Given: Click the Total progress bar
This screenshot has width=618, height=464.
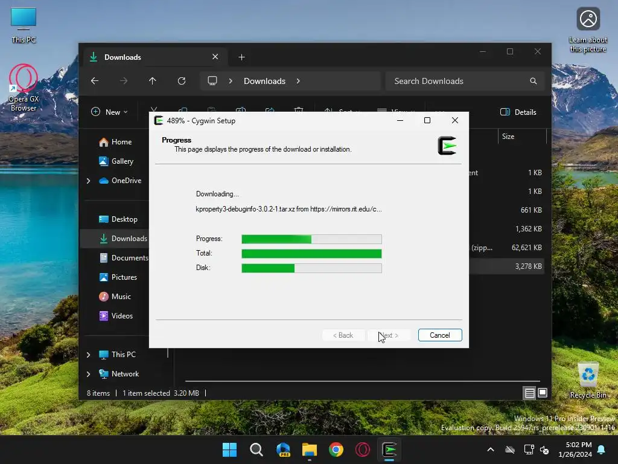Looking at the screenshot, I should click(x=311, y=253).
